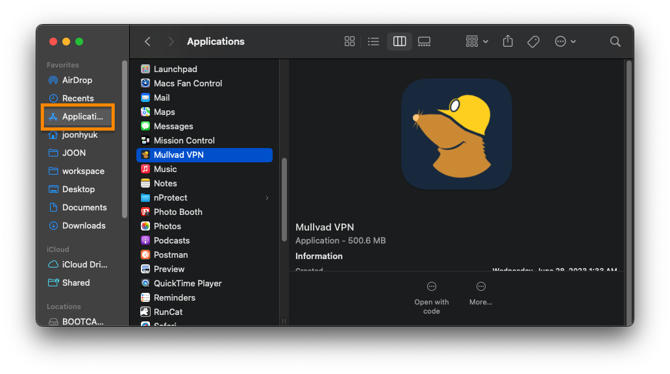Select the Postman app in list
The height and width of the screenshot is (374, 670).
pos(171,255)
